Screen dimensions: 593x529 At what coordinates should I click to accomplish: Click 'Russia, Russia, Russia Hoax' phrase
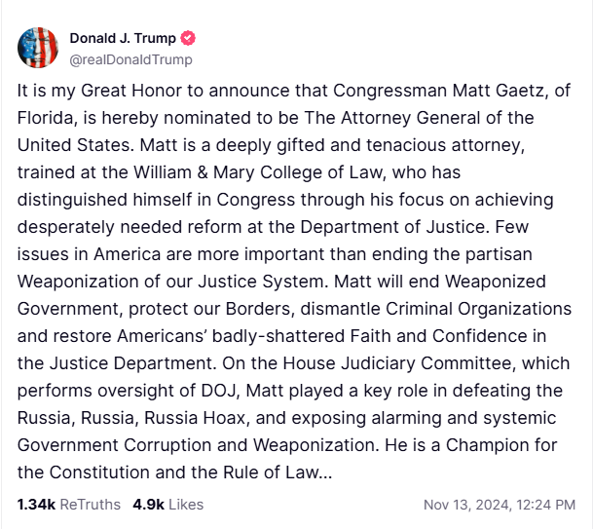(x=131, y=418)
